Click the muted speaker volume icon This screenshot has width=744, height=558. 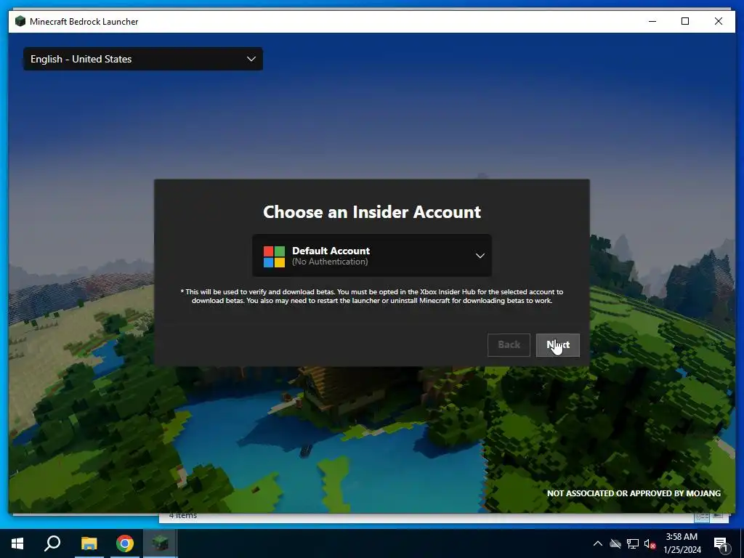650,543
